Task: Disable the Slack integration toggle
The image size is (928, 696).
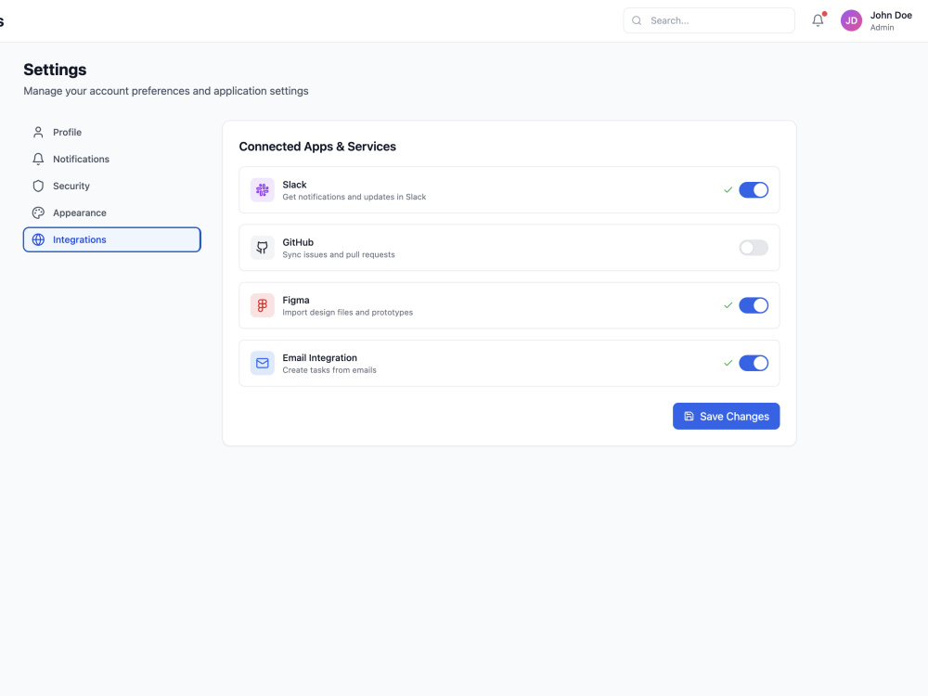Action: (754, 190)
